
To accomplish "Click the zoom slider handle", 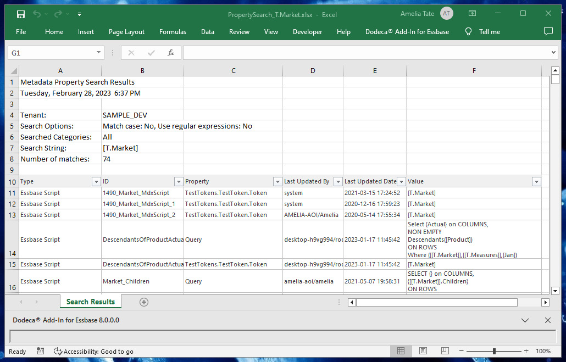I will pyautogui.click(x=494, y=351).
